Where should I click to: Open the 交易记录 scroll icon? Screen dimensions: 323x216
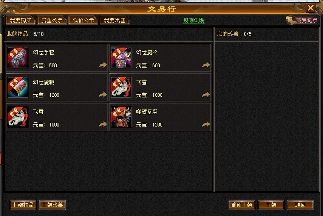pos(291,21)
